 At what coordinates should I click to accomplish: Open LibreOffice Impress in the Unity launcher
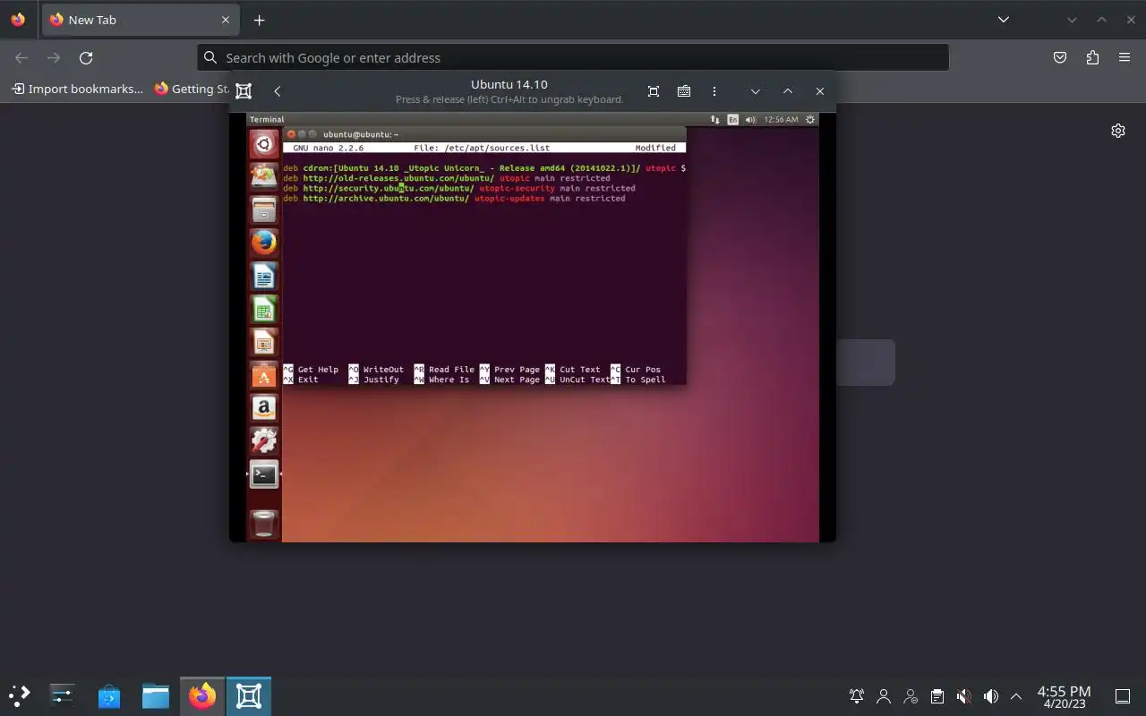(264, 342)
